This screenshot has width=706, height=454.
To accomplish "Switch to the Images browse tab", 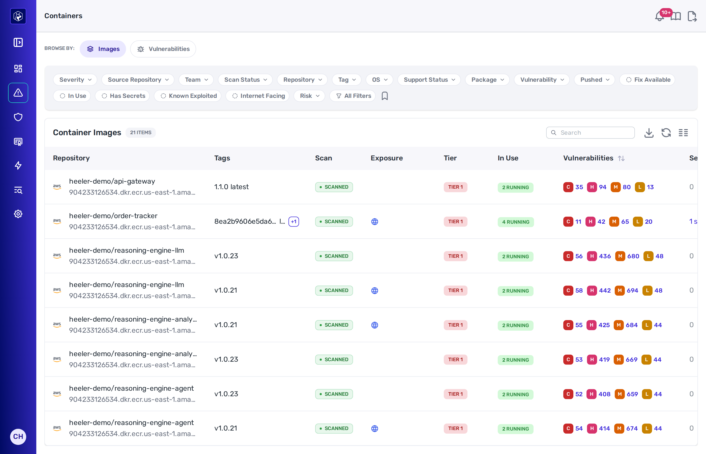I will pyautogui.click(x=103, y=49).
